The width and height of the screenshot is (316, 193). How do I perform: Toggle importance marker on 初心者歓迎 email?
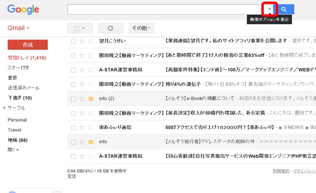(91, 156)
